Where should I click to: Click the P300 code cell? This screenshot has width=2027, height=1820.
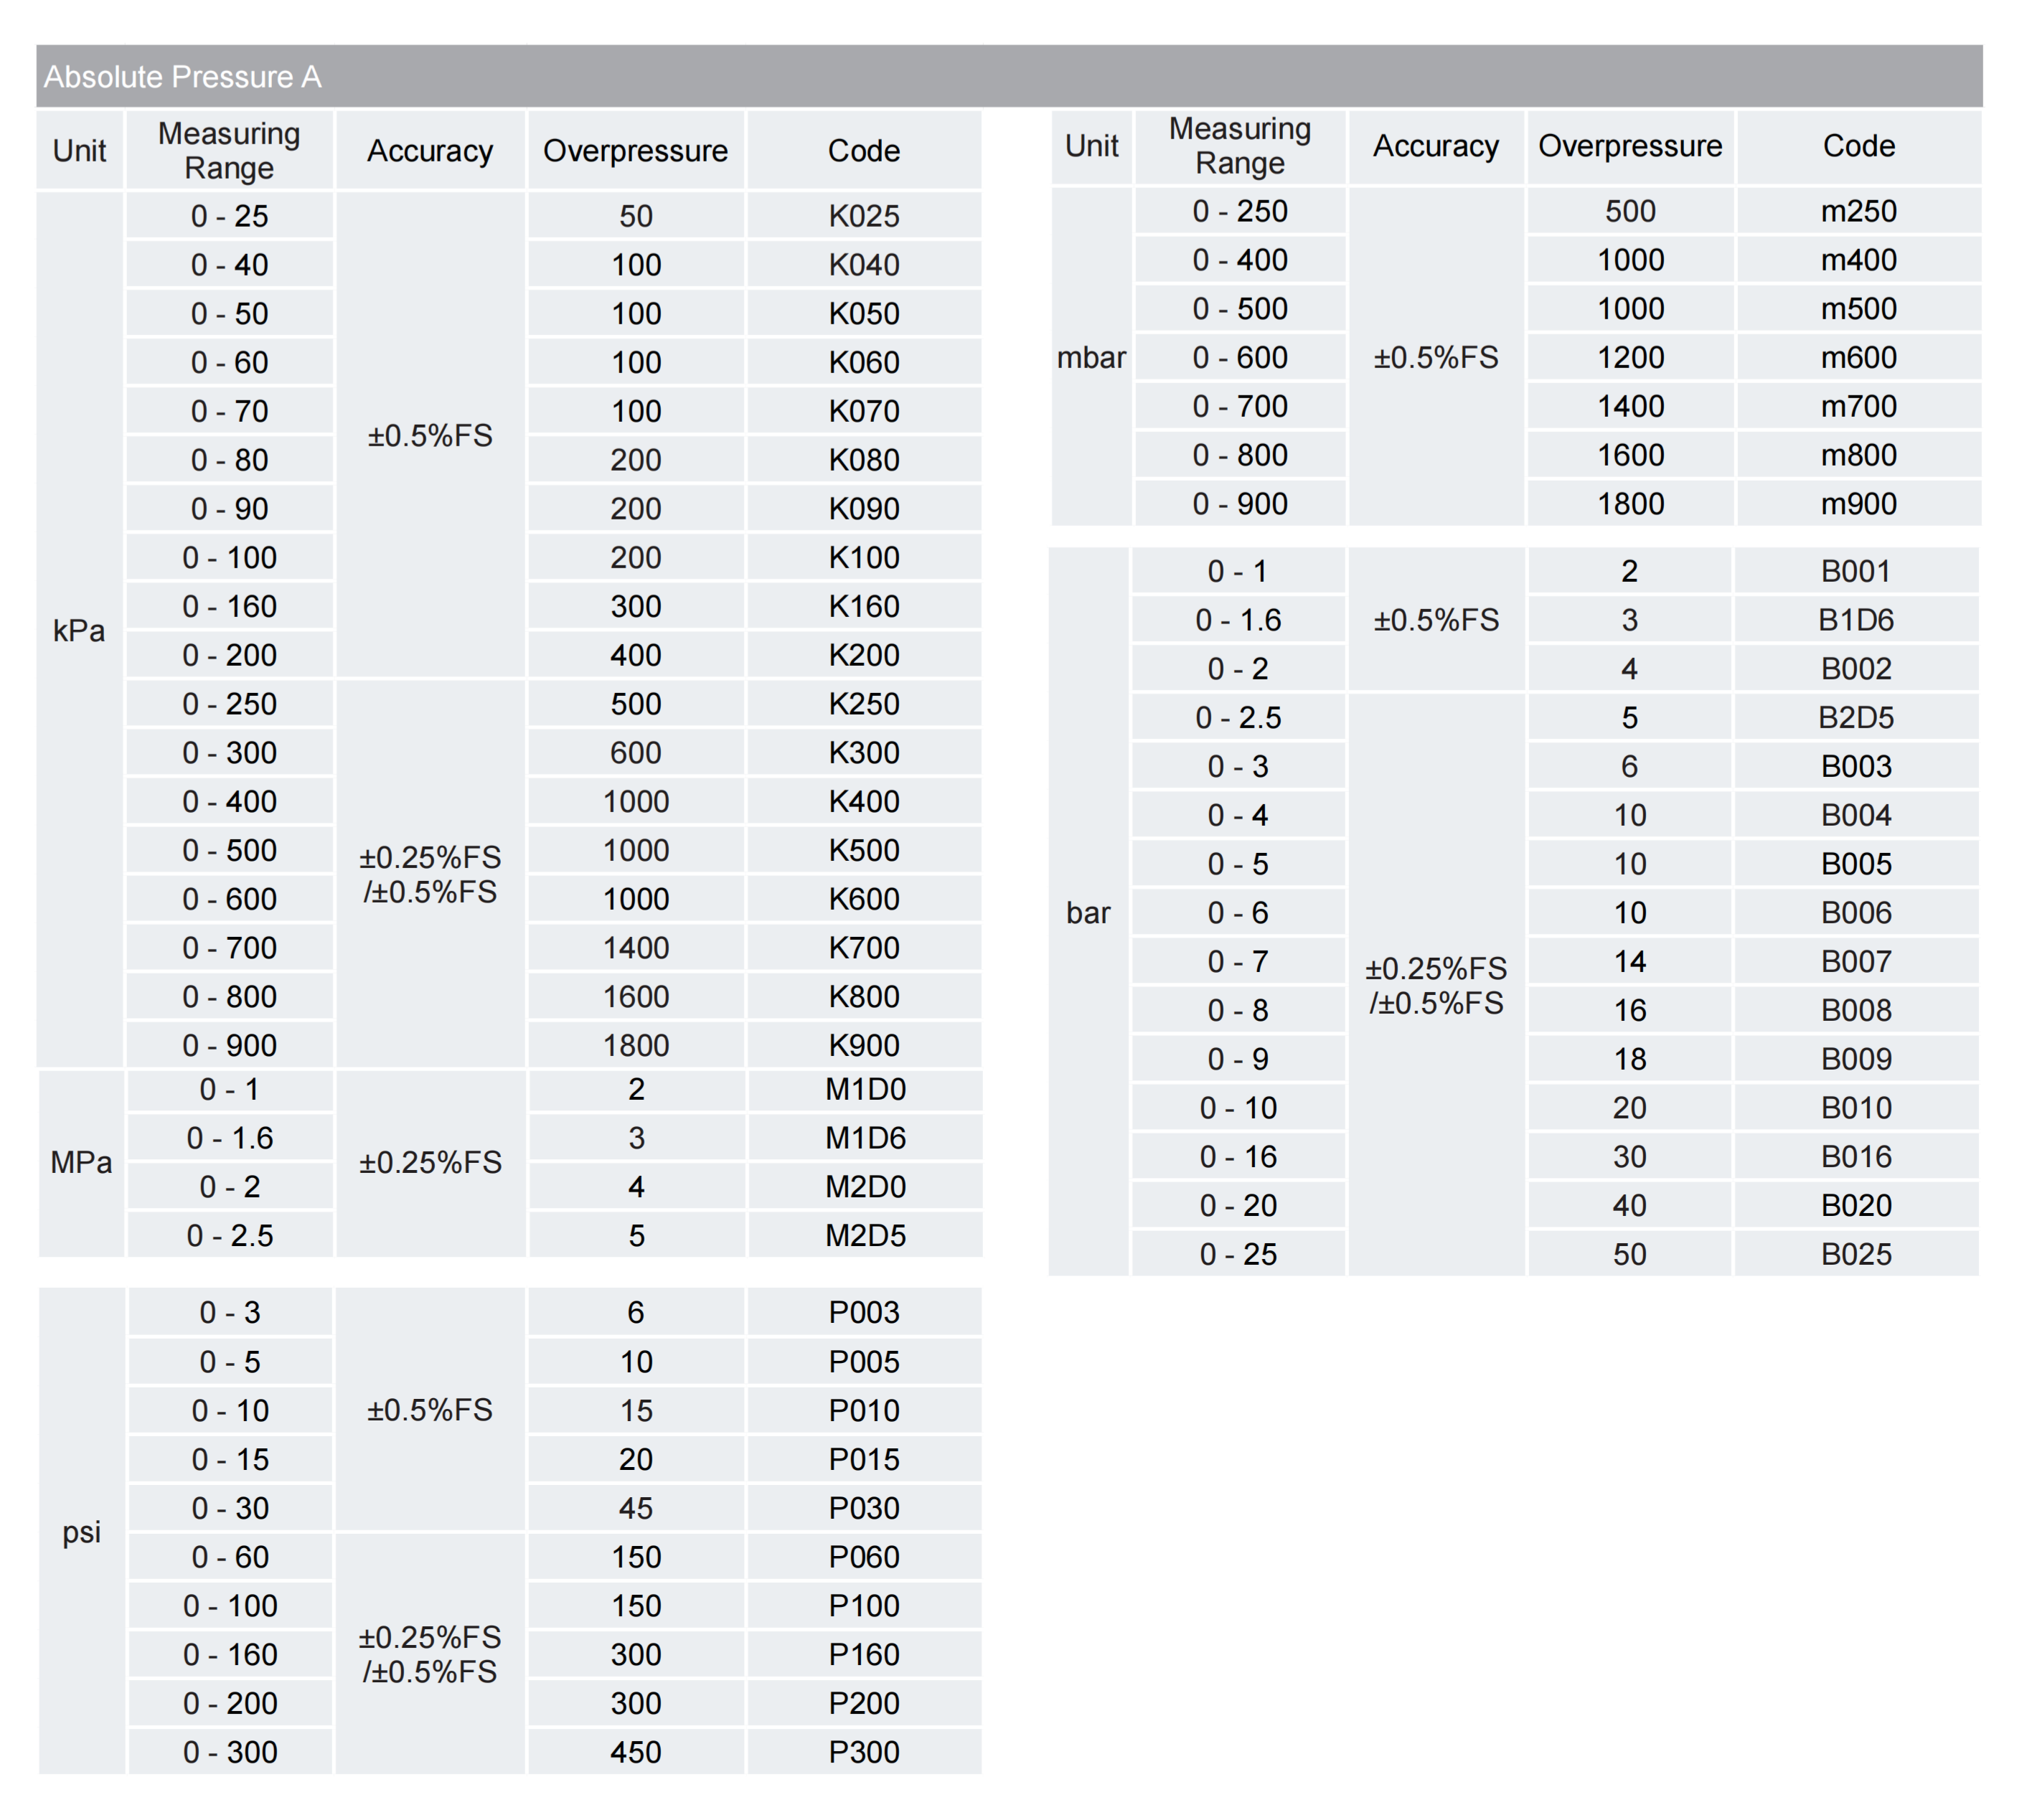(863, 1751)
